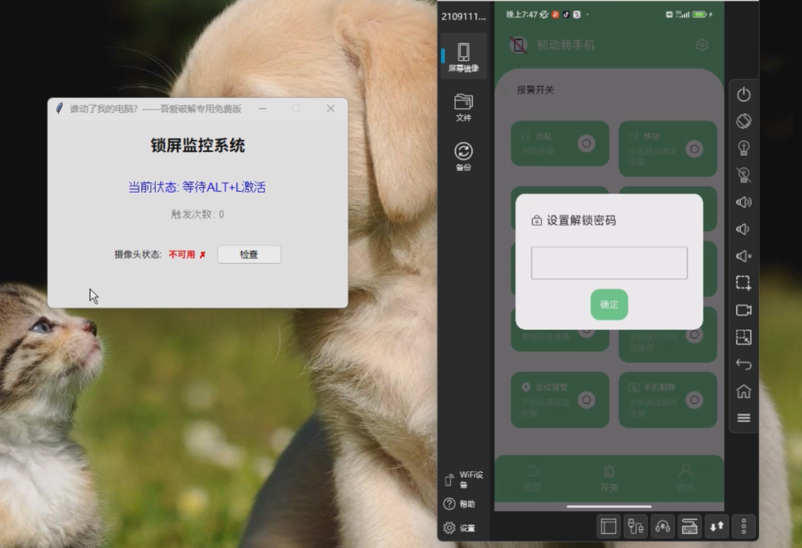The height and width of the screenshot is (548, 802).
Task: Click the volume up icon
Action: click(x=742, y=202)
